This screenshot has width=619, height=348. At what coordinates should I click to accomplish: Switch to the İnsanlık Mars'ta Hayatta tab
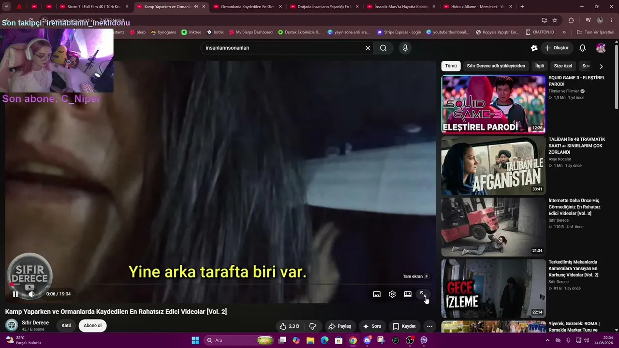tap(401, 7)
